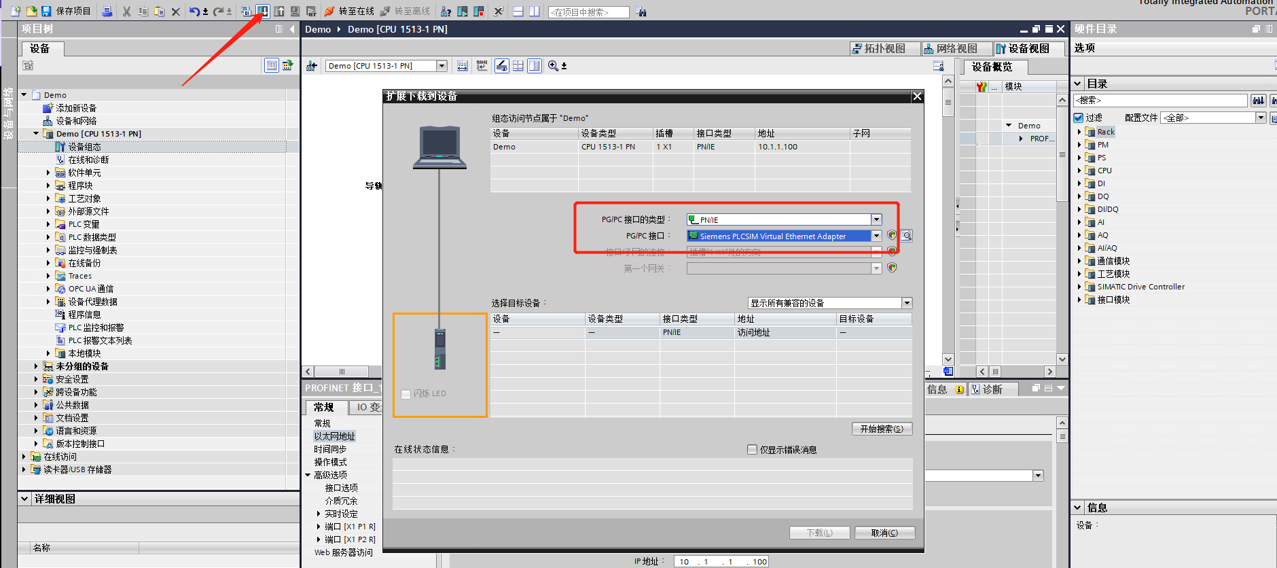Select DI/DQ folder in hardware catalog
1277x568 pixels.
[x=1108, y=209]
